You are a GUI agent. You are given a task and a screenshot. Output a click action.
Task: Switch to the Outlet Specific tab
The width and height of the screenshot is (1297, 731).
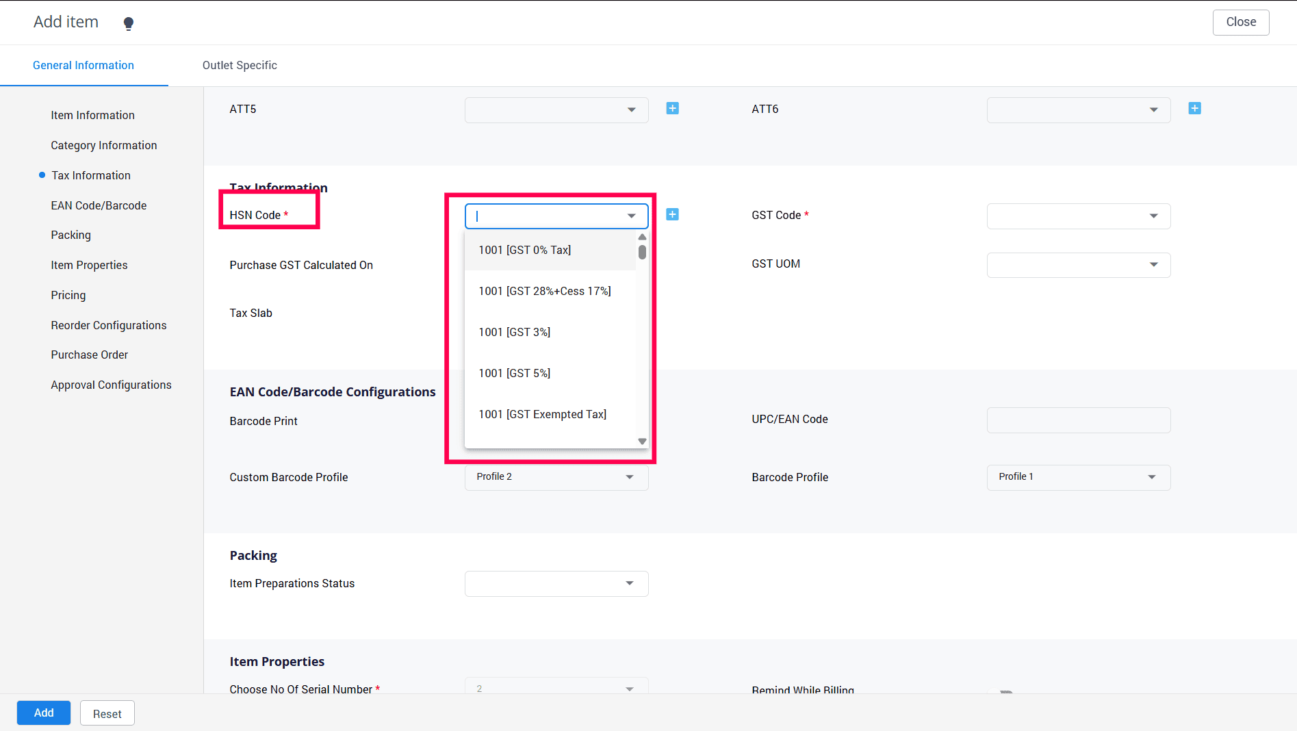click(x=240, y=66)
